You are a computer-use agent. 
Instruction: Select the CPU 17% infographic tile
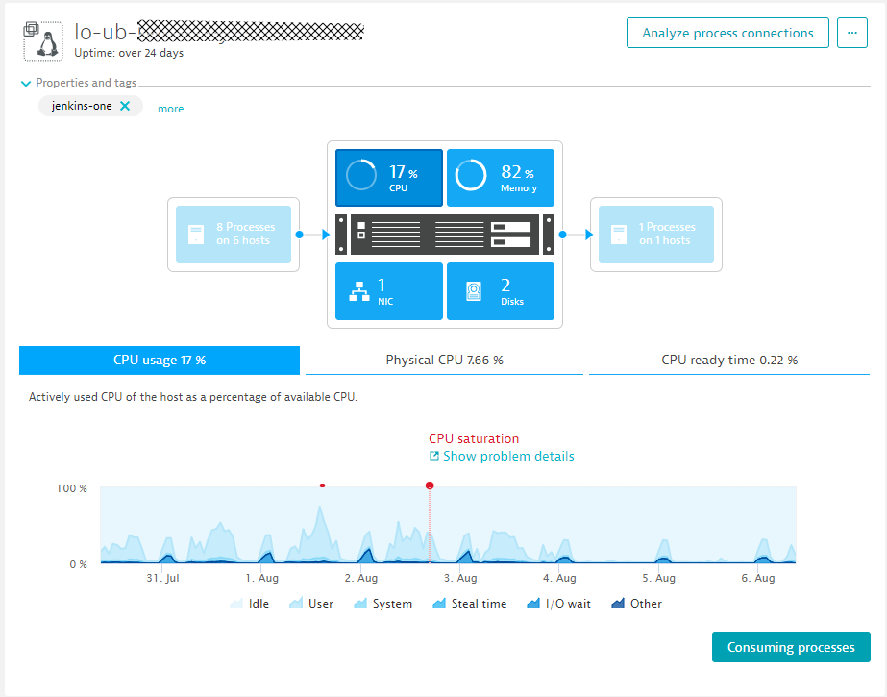click(388, 177)
